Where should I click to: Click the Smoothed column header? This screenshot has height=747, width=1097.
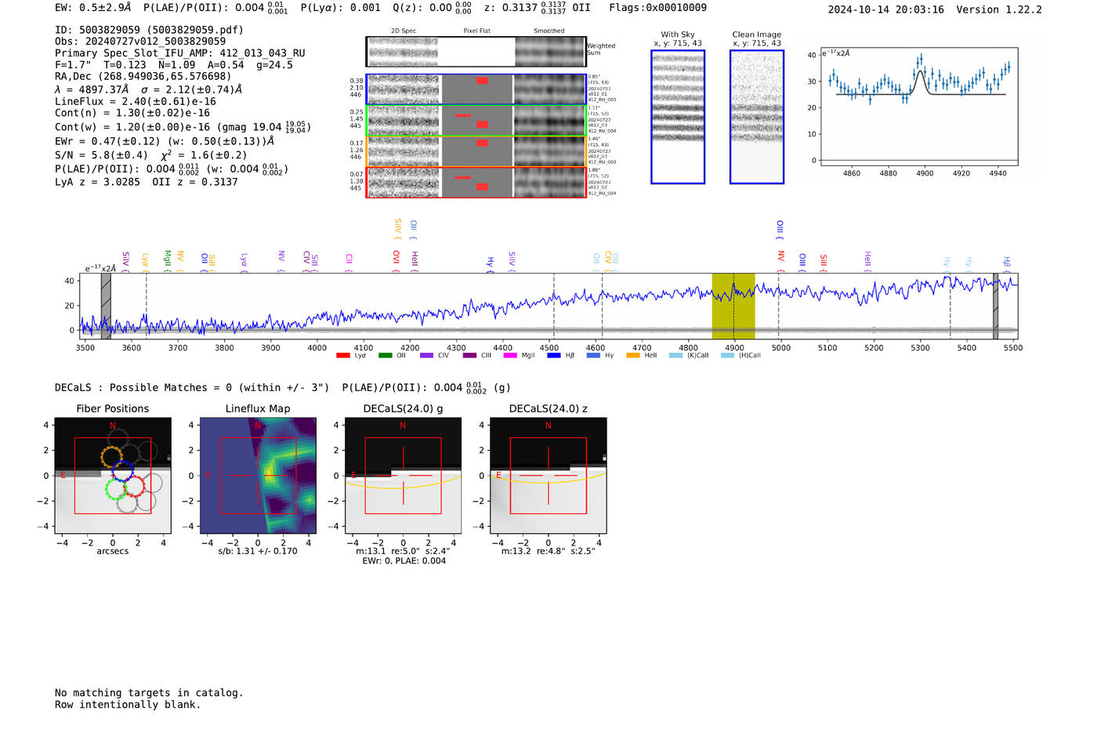tap(549, 31)
